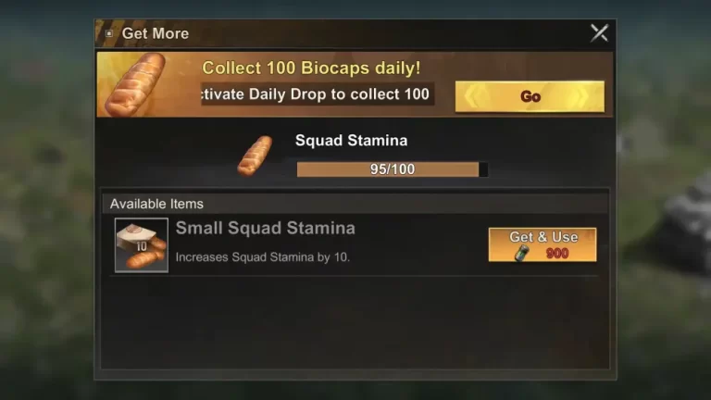711x400 pixels.
Task: Click the red 900 price value
Action: 557,254
